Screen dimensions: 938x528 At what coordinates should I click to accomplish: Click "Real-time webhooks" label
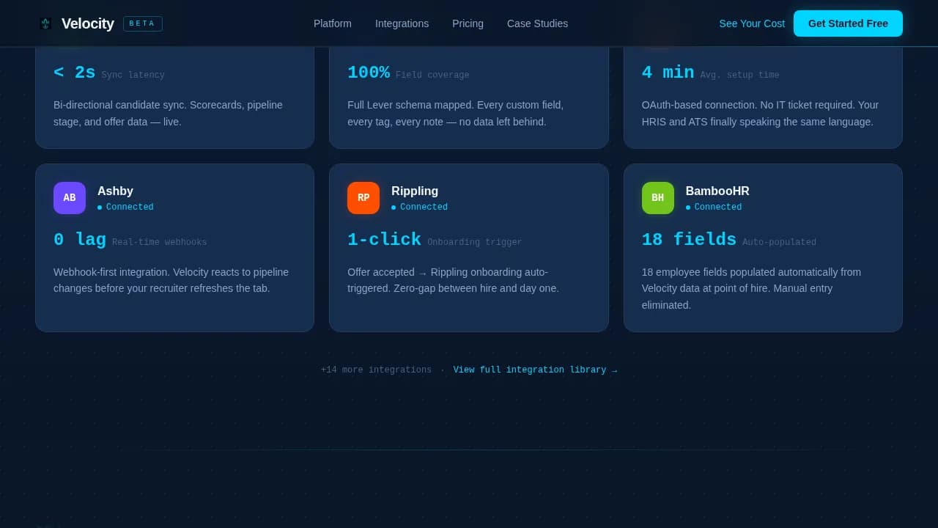[x=160, y=243]
